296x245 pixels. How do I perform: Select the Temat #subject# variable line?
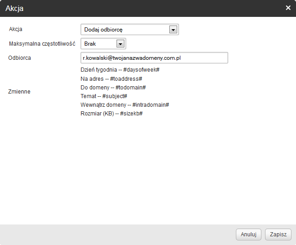point(103,96)
